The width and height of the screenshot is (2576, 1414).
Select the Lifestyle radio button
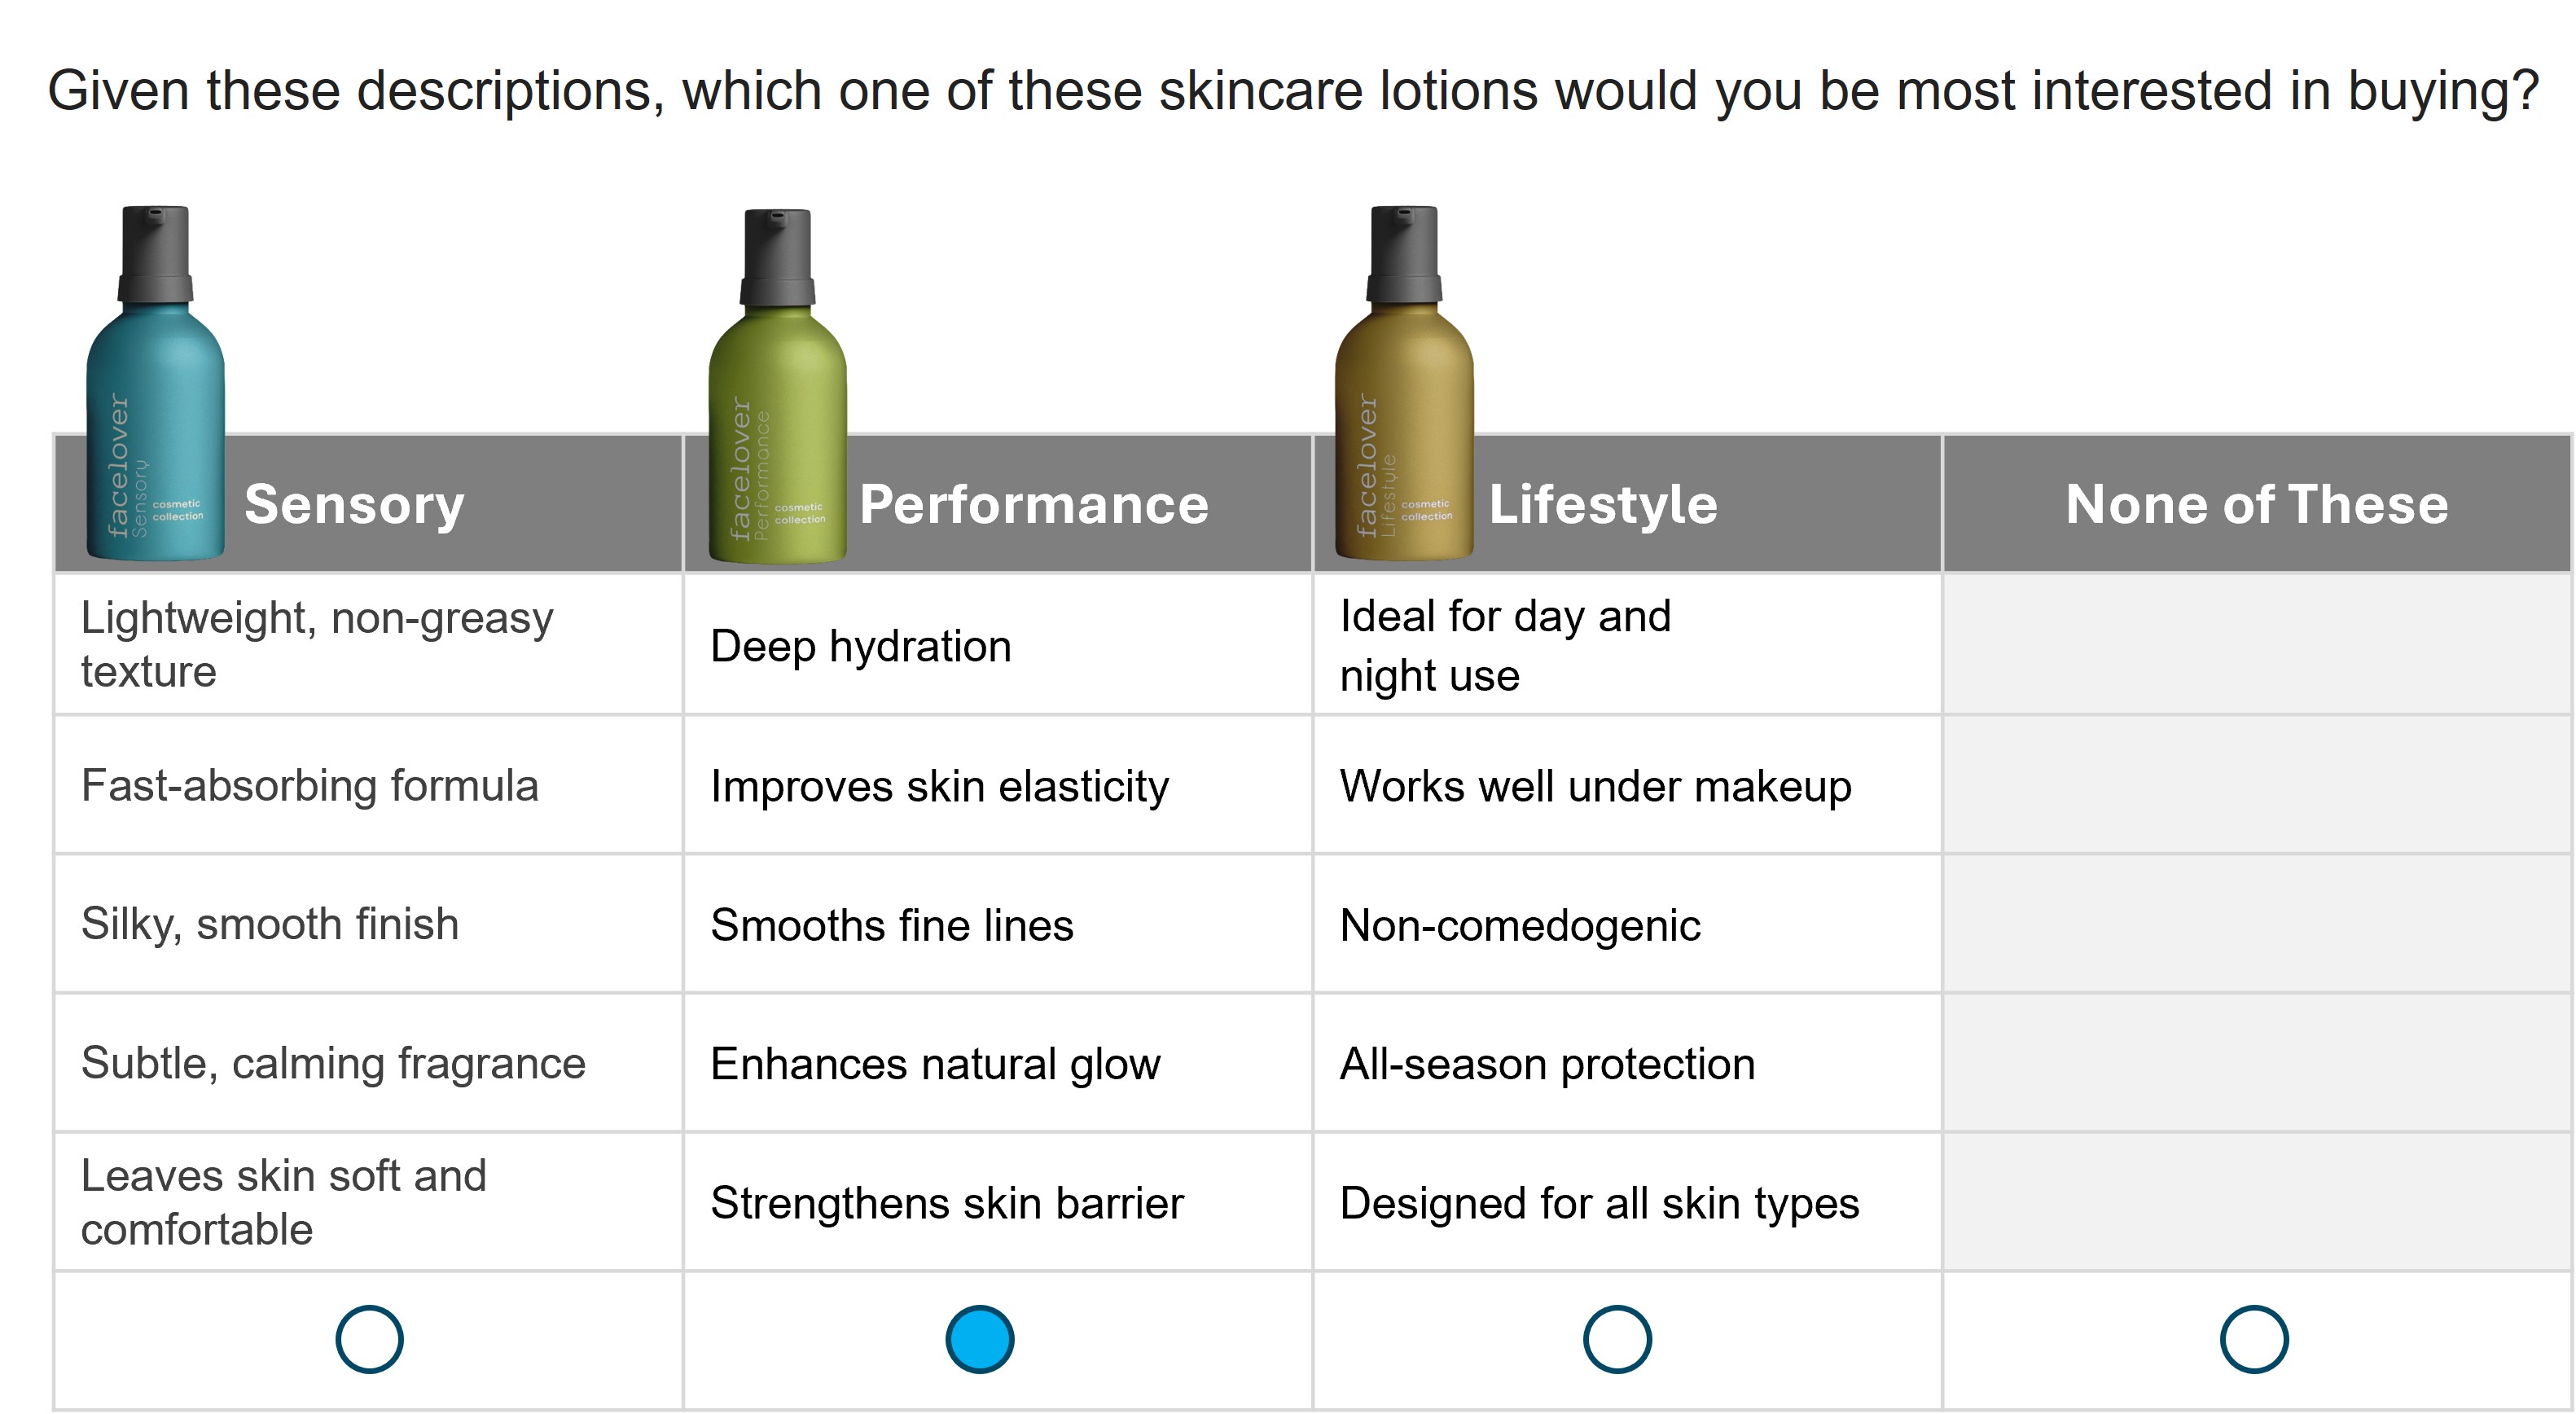(1617, 1339)
